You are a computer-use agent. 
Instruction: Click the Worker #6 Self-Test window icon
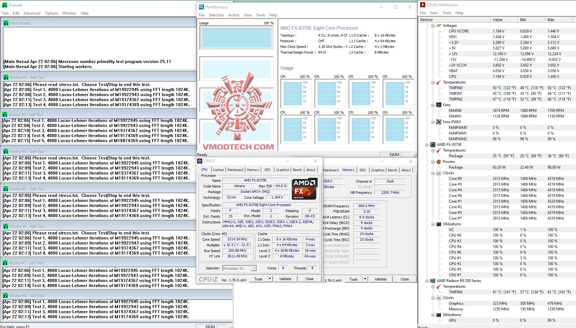pyautogui.click(x=6, y=226)
